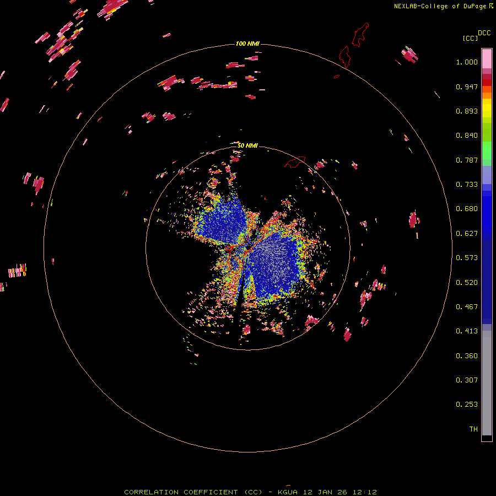Click the 0.573 value on color scale
Image resolution: width=496 pixels, height=496 pixels.
[x=467, y=258]
